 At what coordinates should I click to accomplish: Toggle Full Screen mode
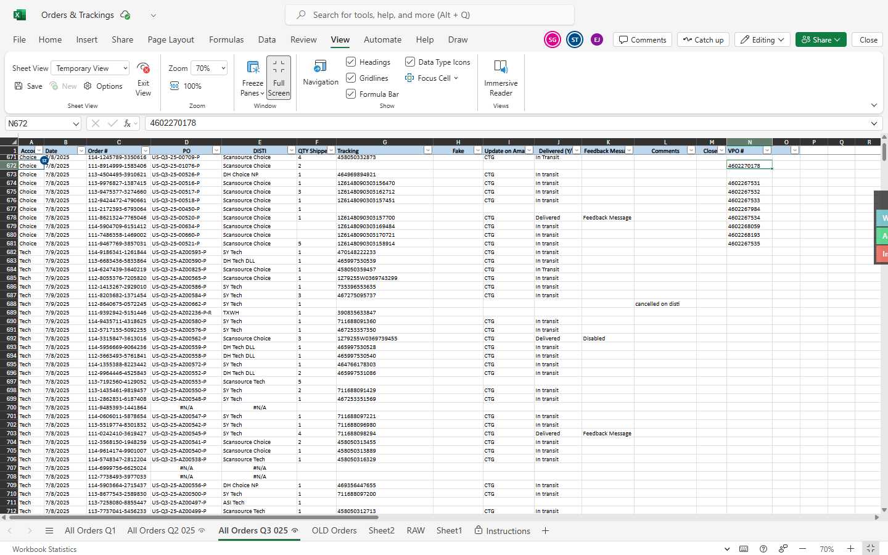[x=279, y=78]
